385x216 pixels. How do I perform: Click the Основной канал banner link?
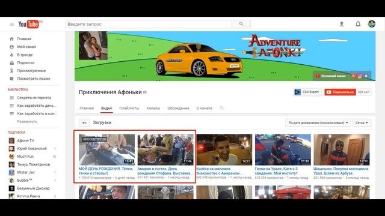[x=330, y=76]
